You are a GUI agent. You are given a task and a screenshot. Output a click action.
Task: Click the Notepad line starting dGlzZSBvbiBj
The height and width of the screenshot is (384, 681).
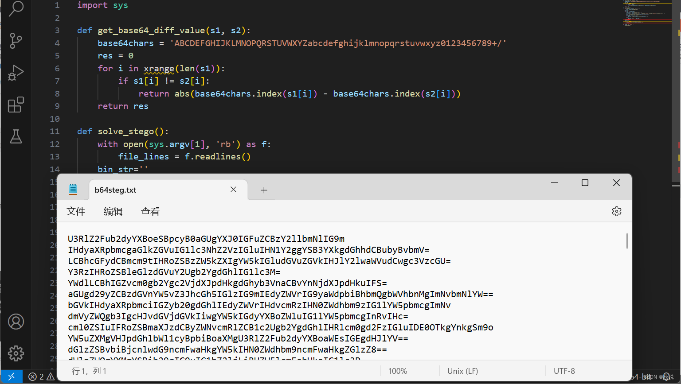[x=227, y=349]
